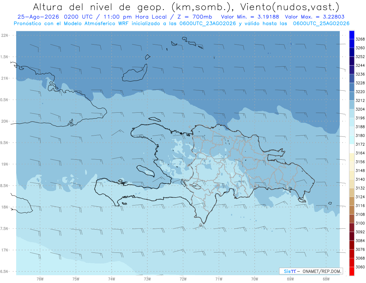Pick the swatch between 3212 and 3204
The height and width of the screenshot is (283, 366).
[352, 105]
